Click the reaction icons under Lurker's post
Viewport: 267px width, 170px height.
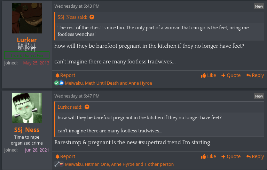tap(59, 83)
